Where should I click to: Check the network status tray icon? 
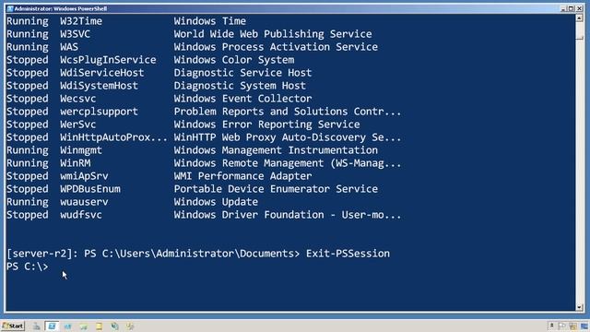(x=572, y=326)
